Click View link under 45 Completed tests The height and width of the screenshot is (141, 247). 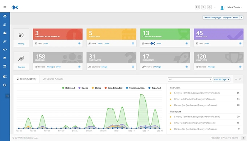pyautogui.click(x=207, y=43)
